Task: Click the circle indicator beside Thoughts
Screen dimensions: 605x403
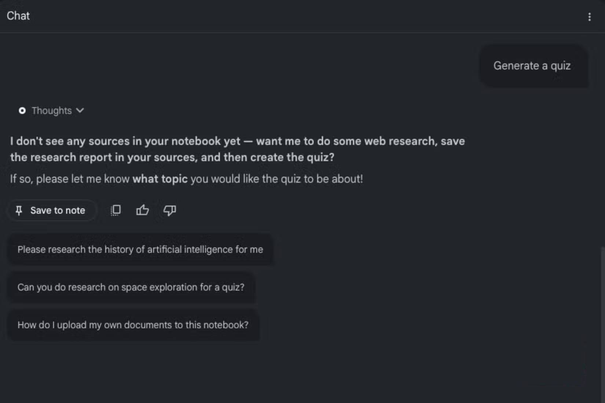Action: click(x=22, y=111)
